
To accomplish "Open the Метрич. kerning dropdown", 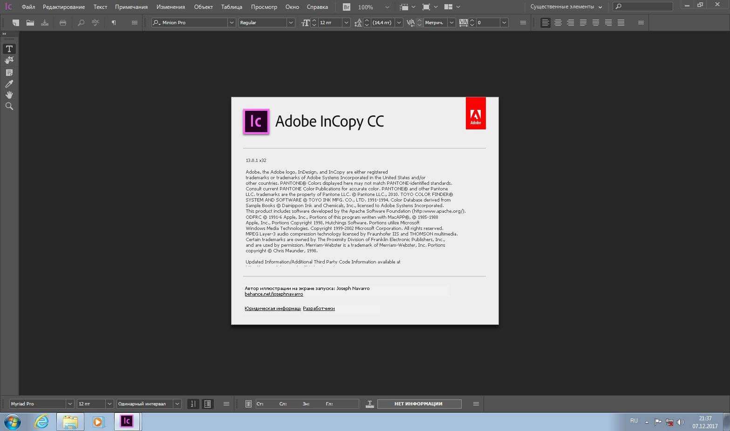I will [451, 22].
